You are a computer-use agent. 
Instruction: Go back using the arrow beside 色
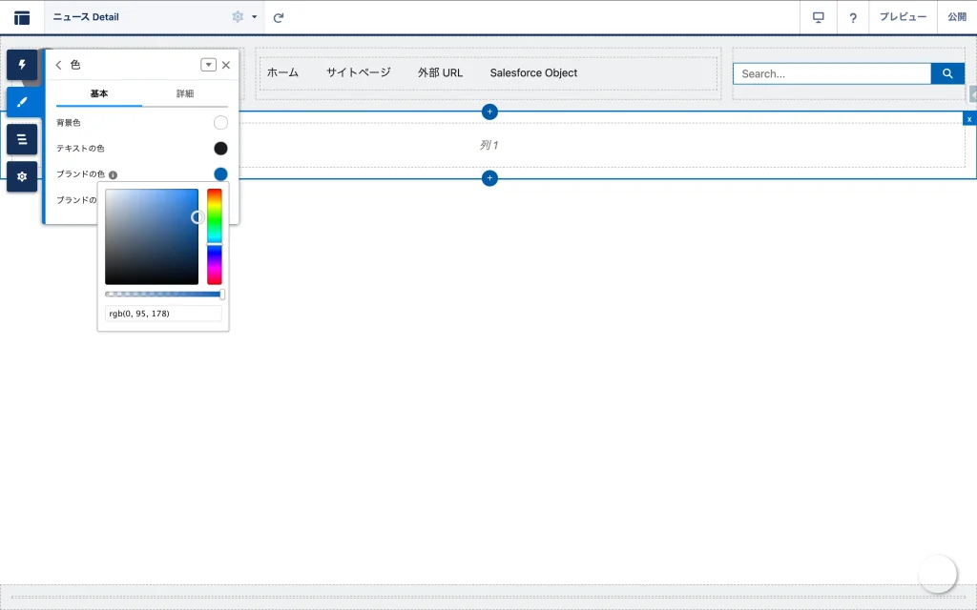pos(58,65)
